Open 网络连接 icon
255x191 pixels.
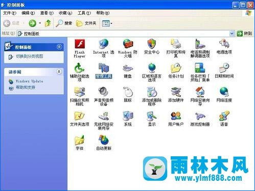[224, 94]
